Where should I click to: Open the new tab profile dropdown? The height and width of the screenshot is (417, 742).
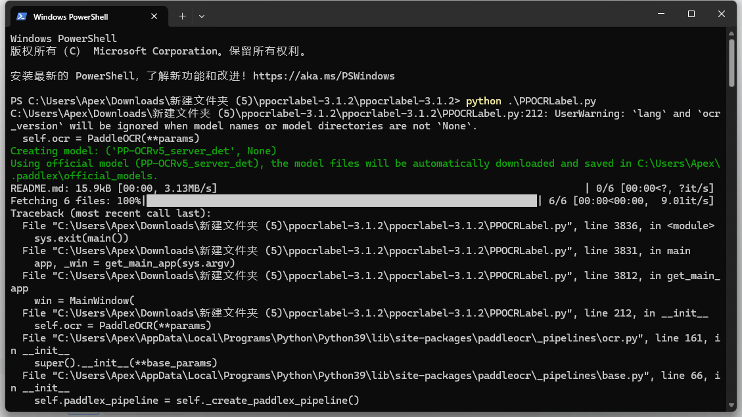coord(202,16)
